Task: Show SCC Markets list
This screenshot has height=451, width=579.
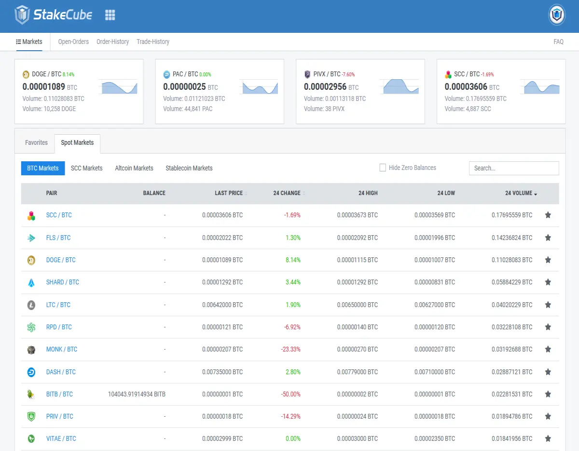Action: [87, 168]
